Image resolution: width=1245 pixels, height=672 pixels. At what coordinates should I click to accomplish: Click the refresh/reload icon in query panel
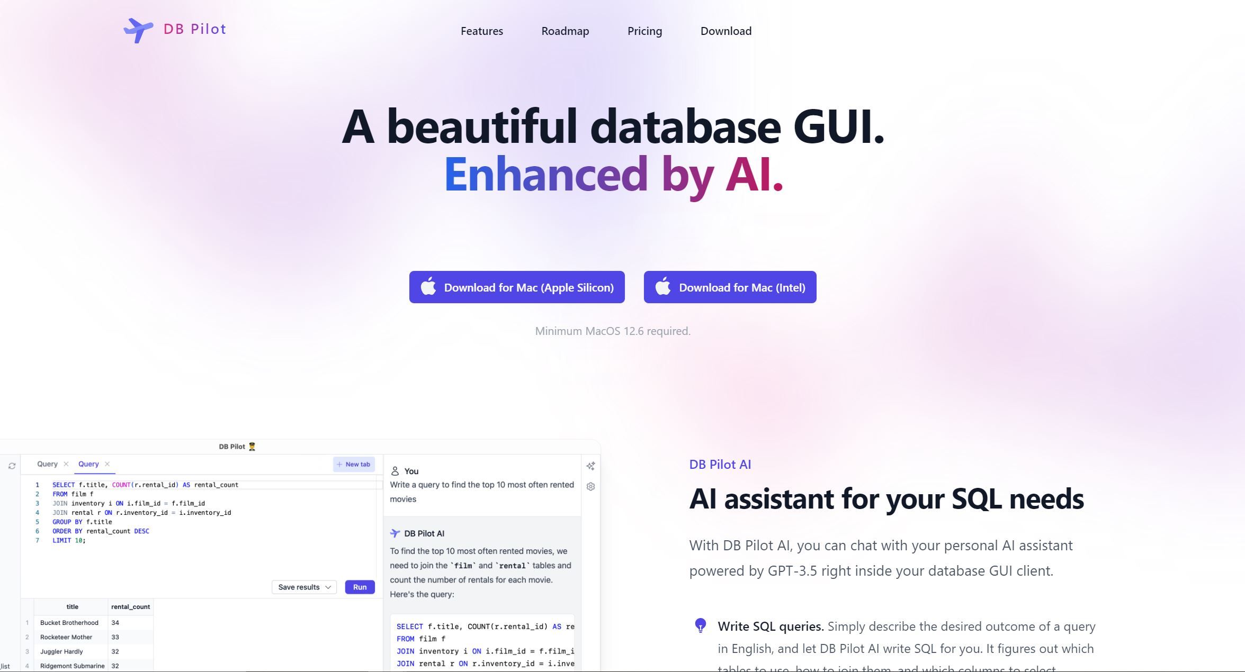point(12,464)
